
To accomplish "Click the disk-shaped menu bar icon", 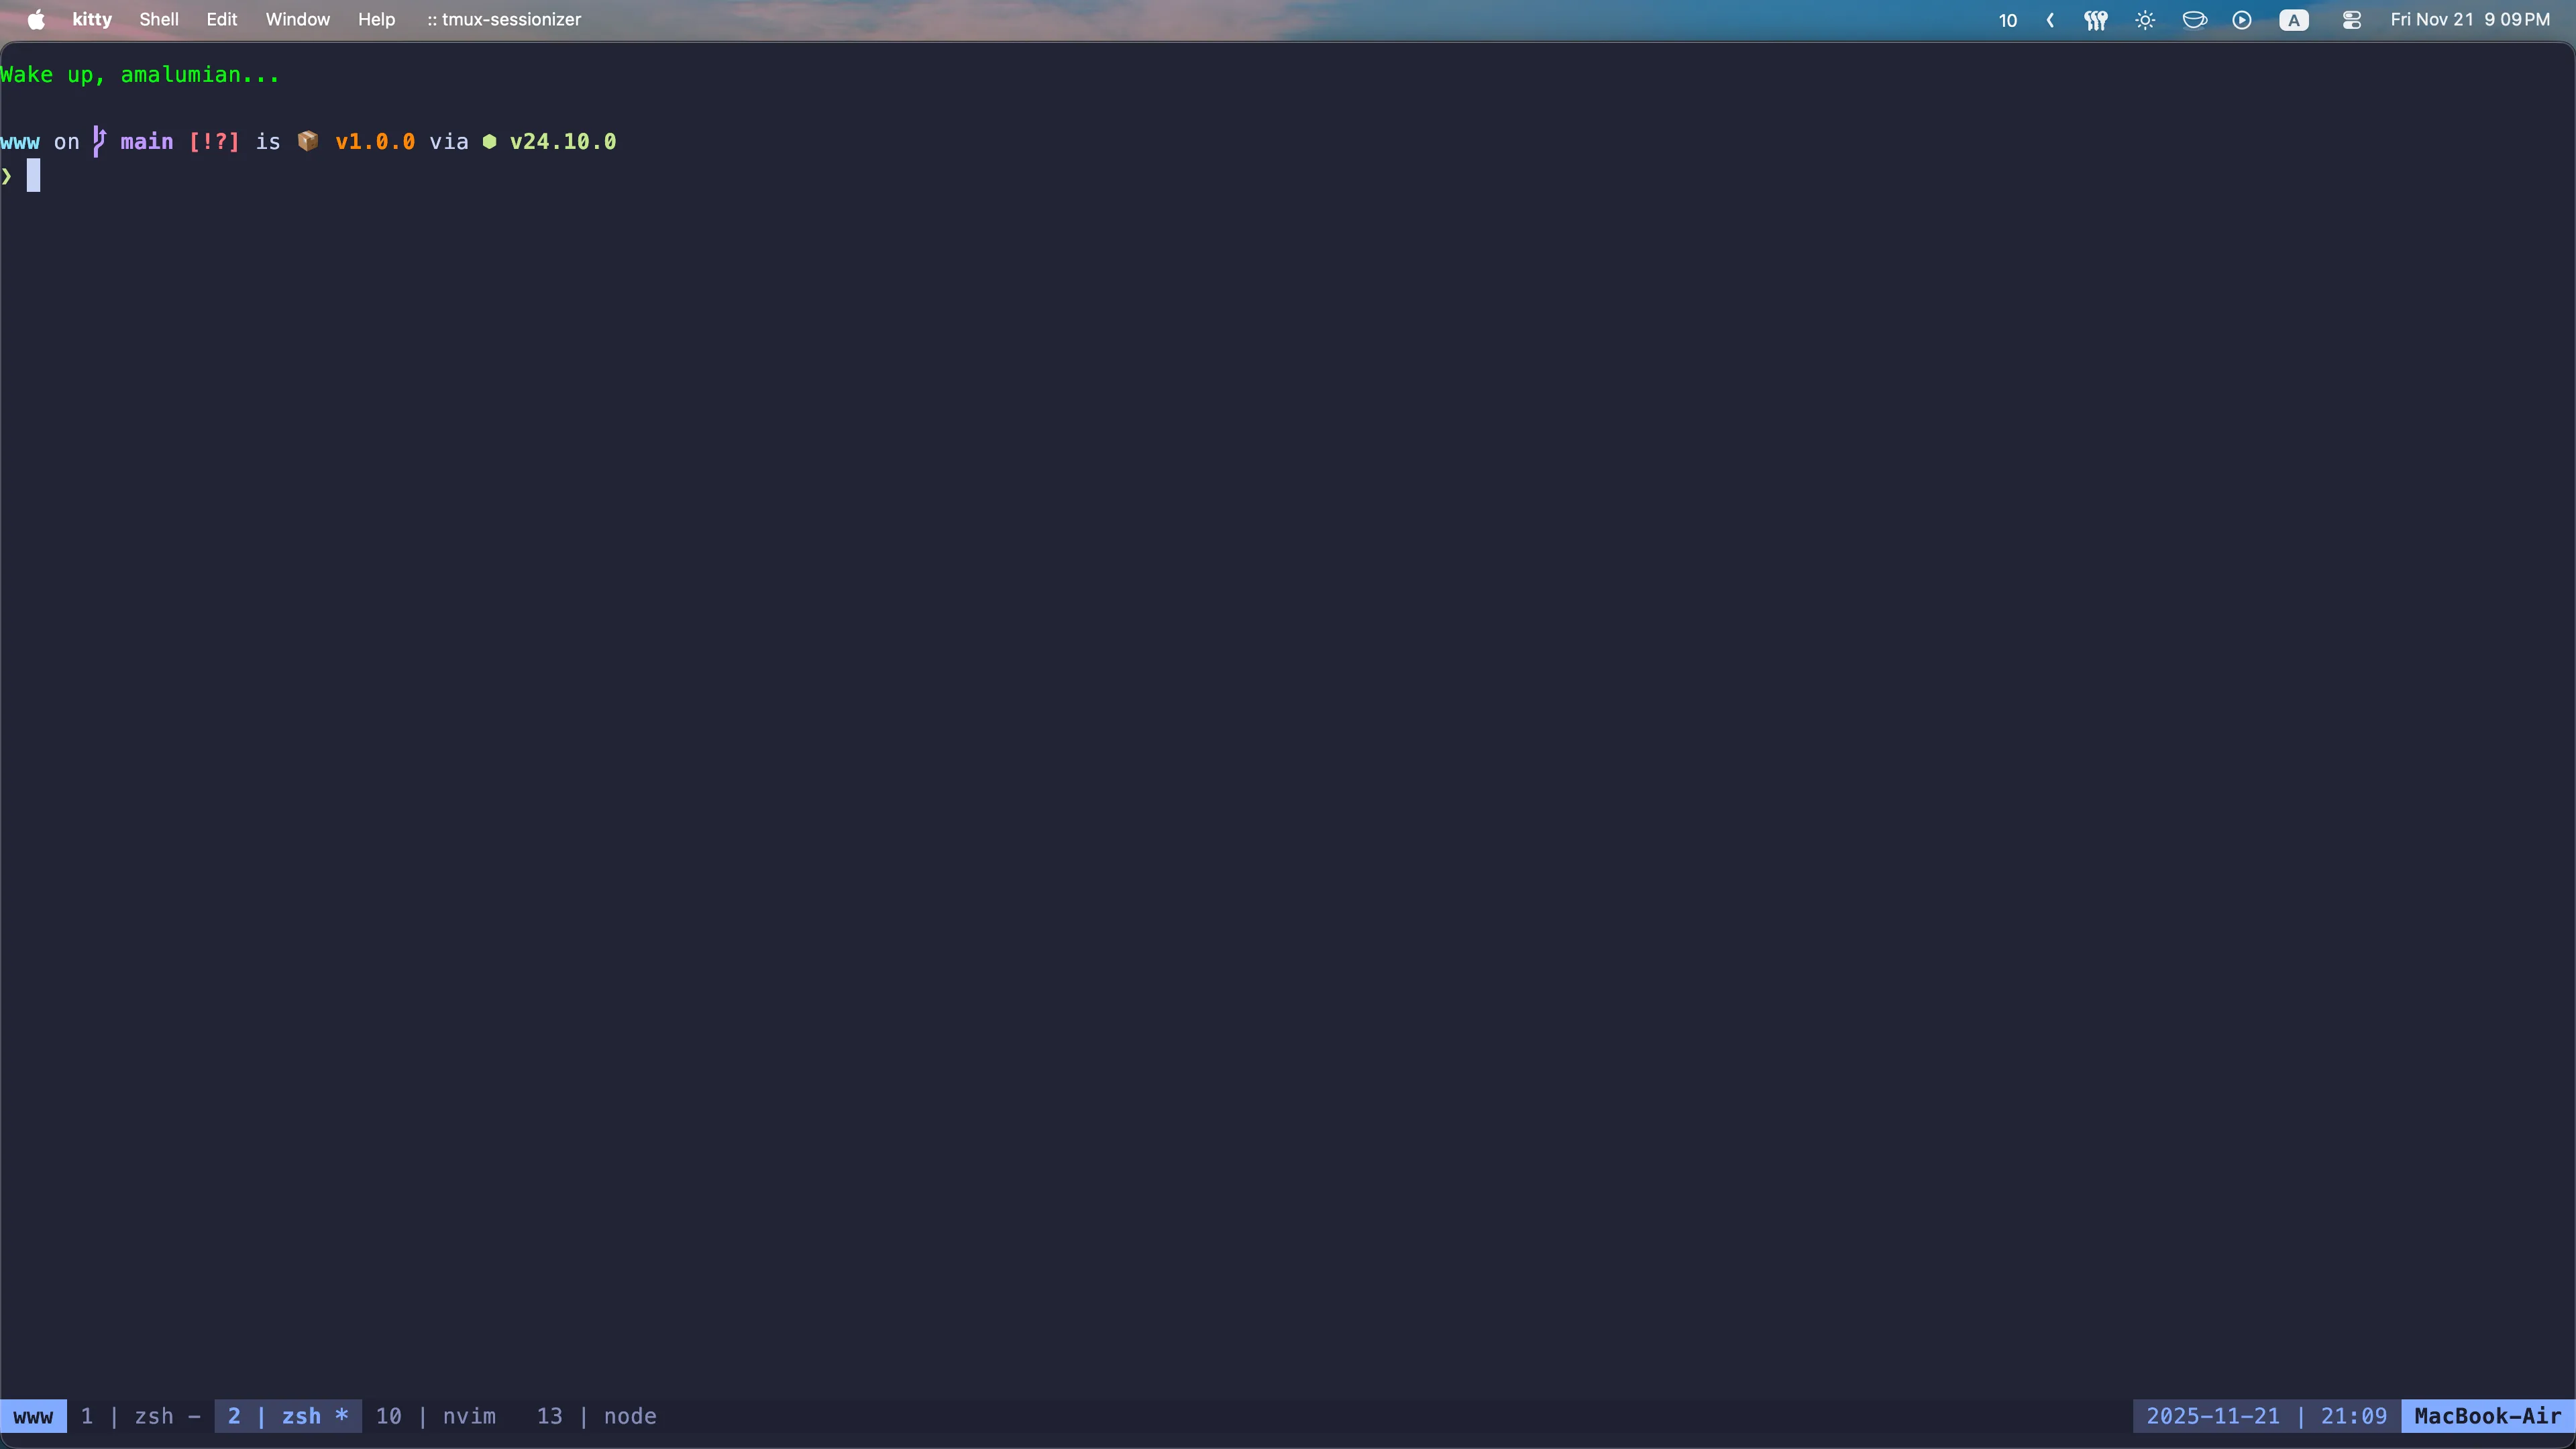I will pyautogui.click(x=2194, y=20).
